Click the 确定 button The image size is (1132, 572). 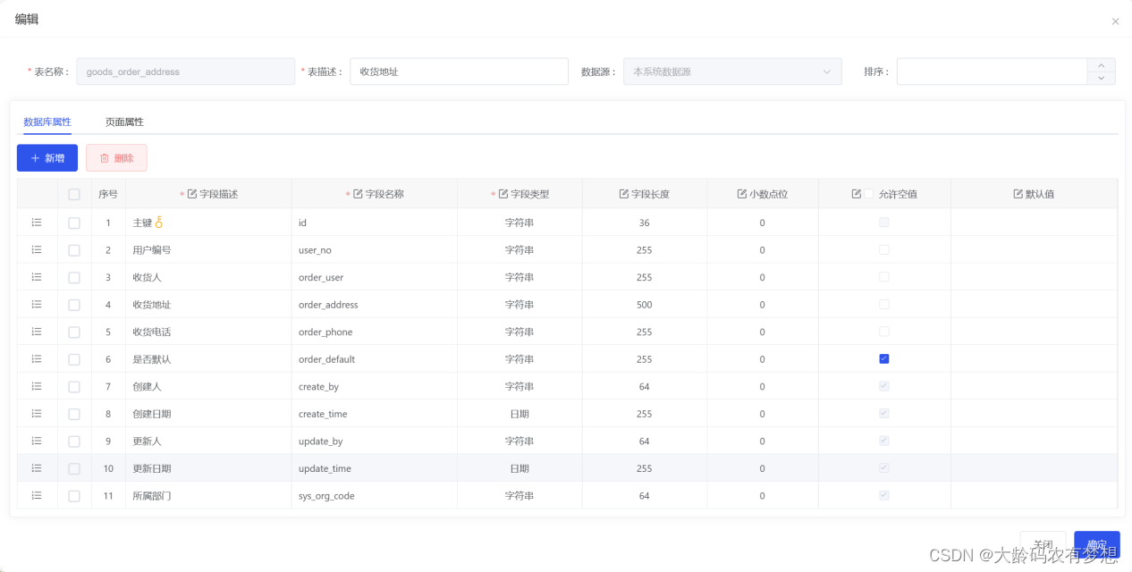click(x=1097, y=545)
